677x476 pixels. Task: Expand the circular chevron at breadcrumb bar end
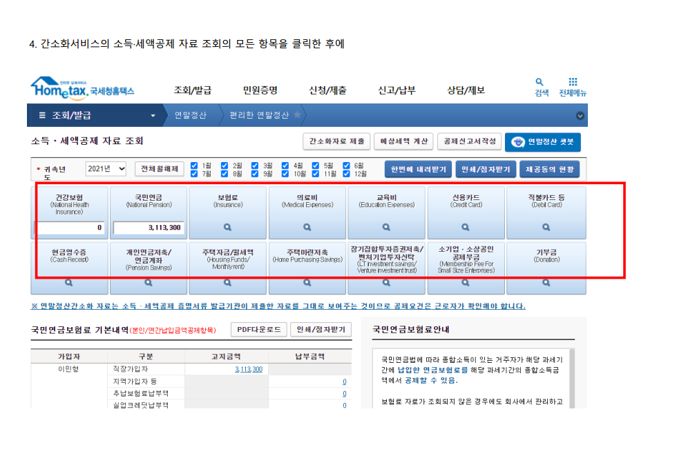[x=580, y=116]
